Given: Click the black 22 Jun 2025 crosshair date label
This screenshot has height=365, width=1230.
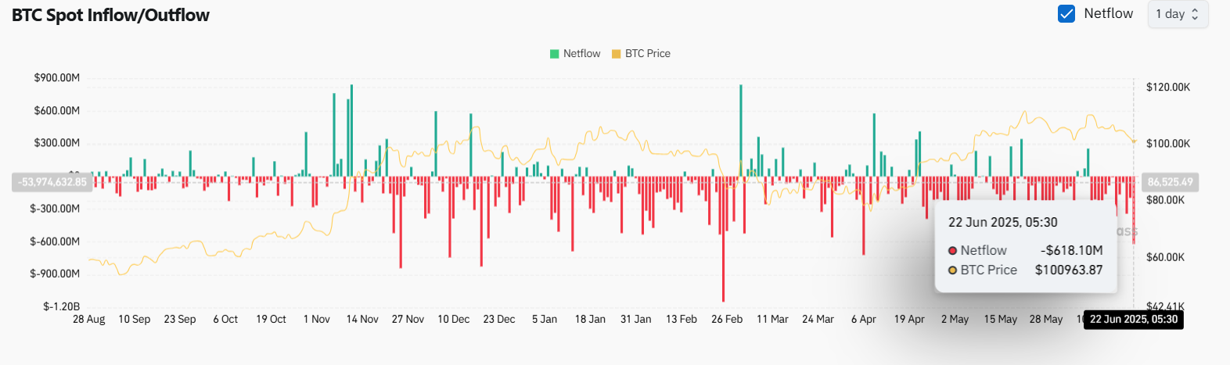Looking at the screenshot, I should [x=1133, y=319].
